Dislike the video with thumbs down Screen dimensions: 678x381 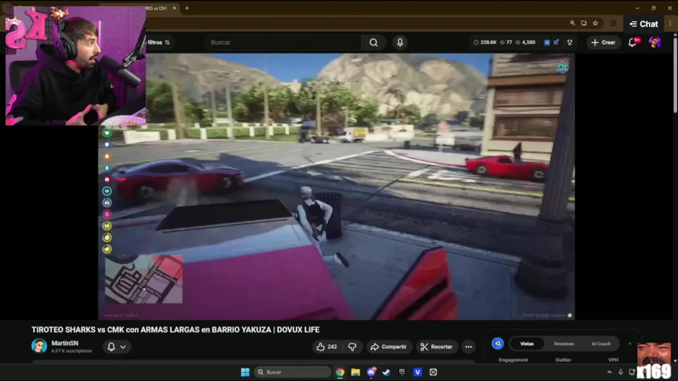[352, 347]
